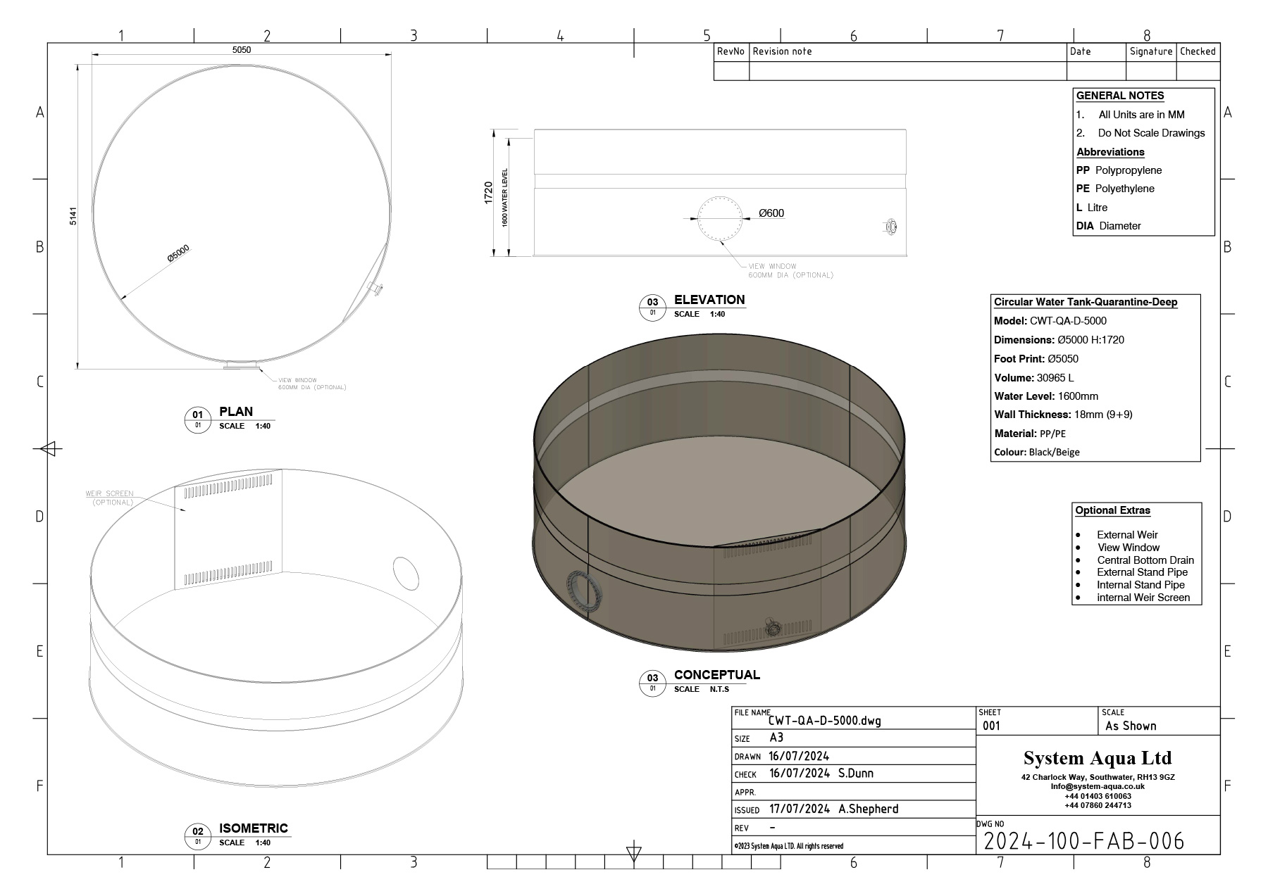Select the ISOMETRIC view title
This screenshot has height=896, width=1268.
(254, 828)
